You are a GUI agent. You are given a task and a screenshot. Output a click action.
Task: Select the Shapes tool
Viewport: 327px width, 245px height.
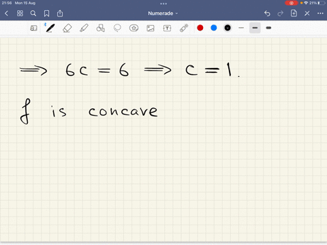pos(101,28)
